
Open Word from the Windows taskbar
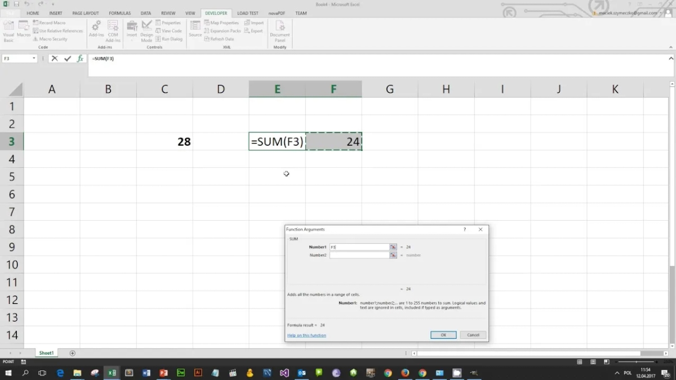click(146, 373)
